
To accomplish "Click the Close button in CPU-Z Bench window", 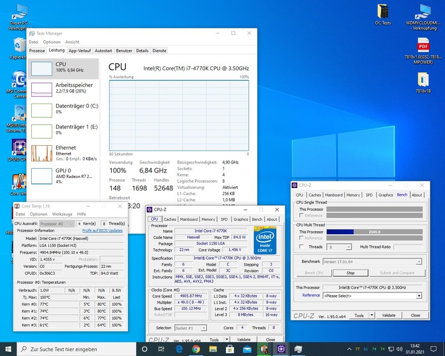I will pyautogui.click(x=415, y=315).
